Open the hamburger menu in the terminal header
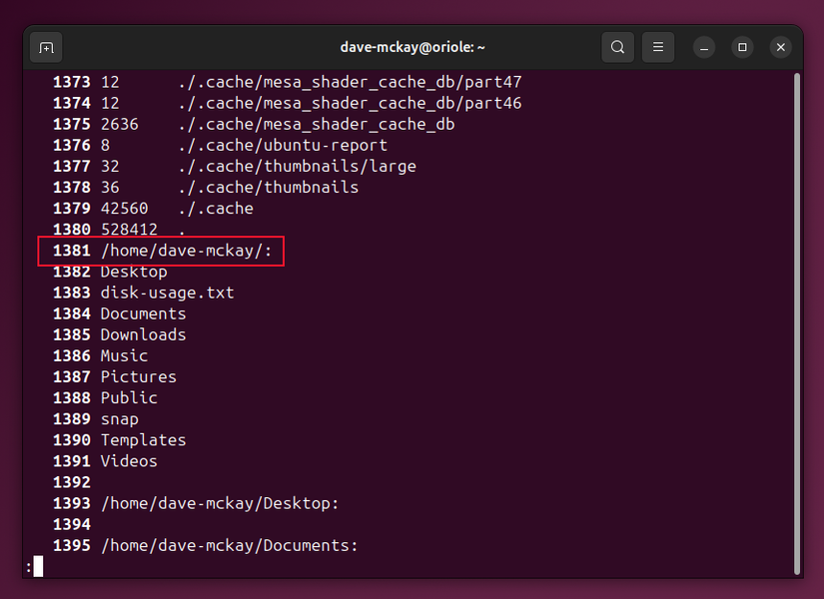824x599 pixels. point(657,47)
